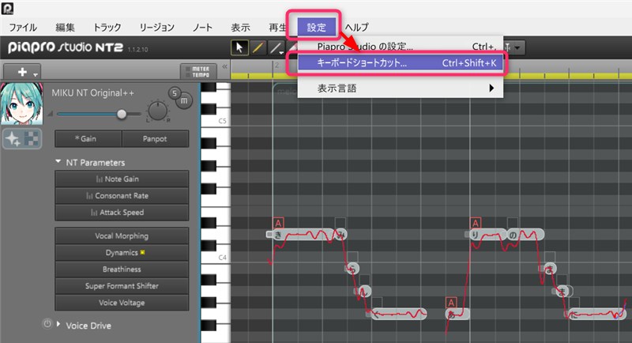Click small square handle above み note
The width and height of the screenshot is (632, 343).
[340, 223]
